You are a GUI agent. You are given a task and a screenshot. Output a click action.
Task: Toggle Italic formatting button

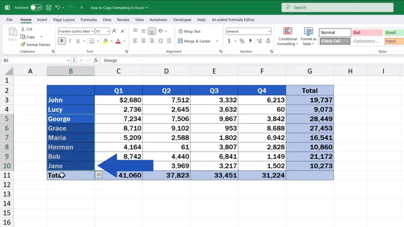pos(70,41)
